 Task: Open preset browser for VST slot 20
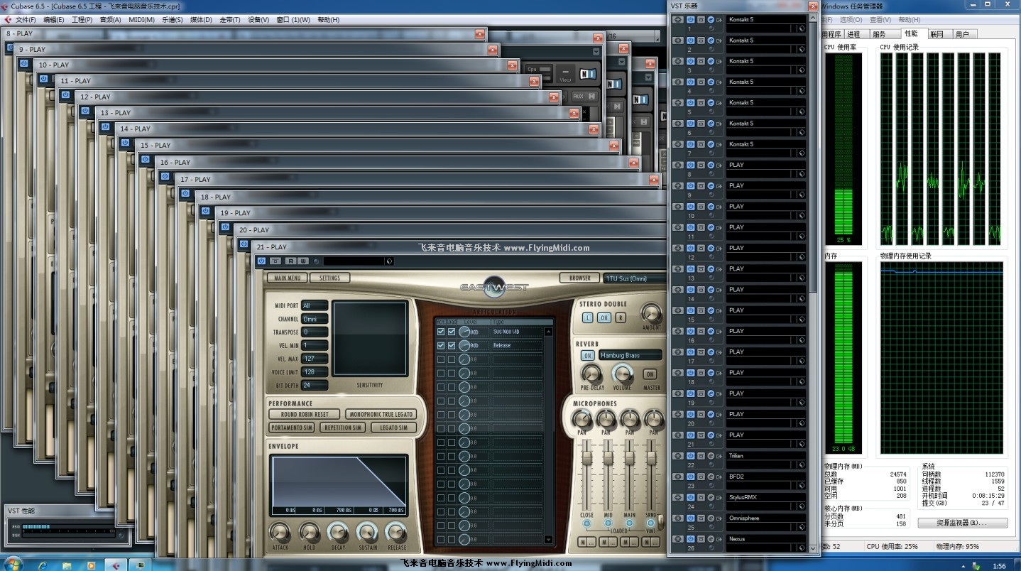click(802, 424)
